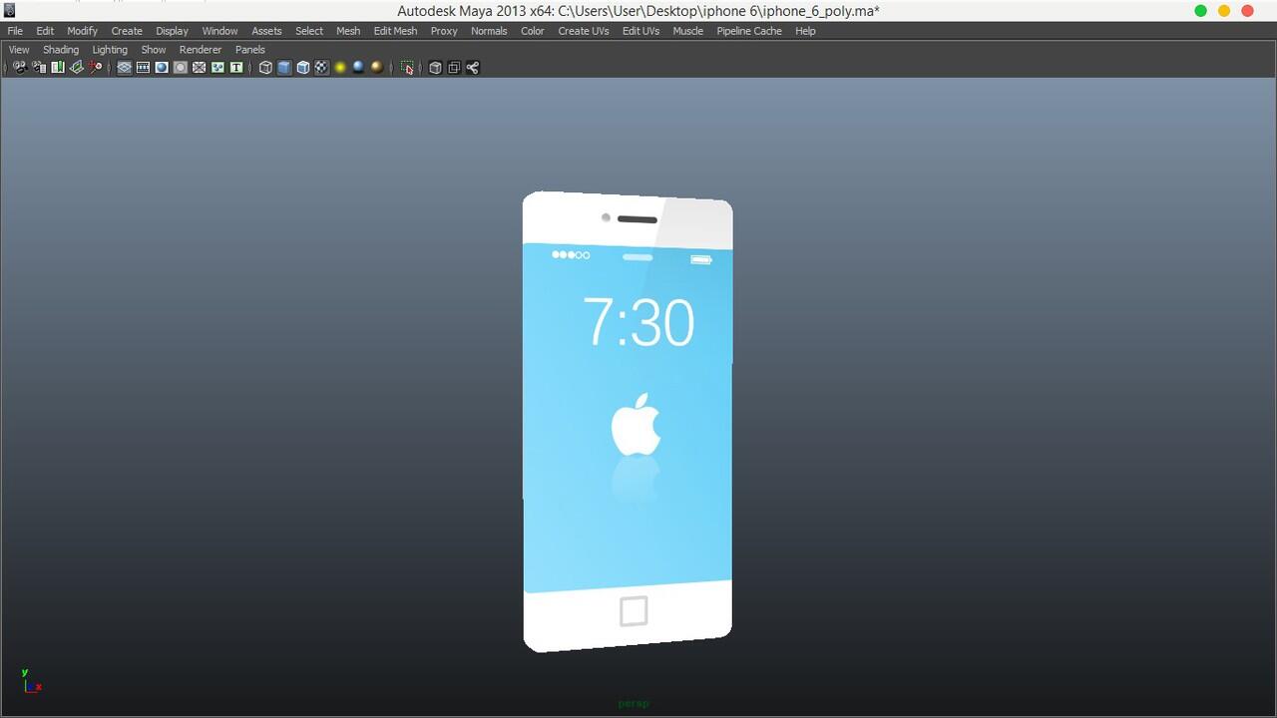
Task: Select the iPhone model in viewport
Action: pos(628,421)
